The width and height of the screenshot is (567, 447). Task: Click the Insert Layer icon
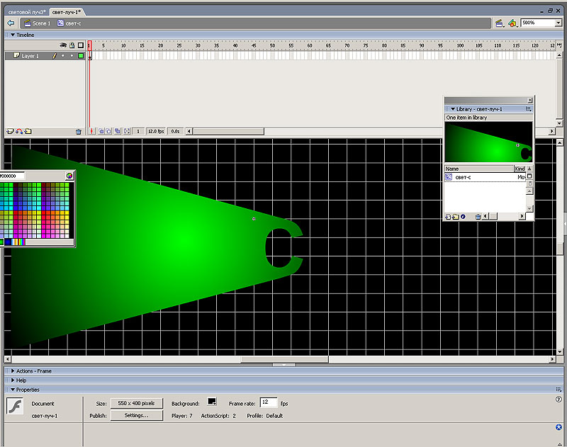10,131
